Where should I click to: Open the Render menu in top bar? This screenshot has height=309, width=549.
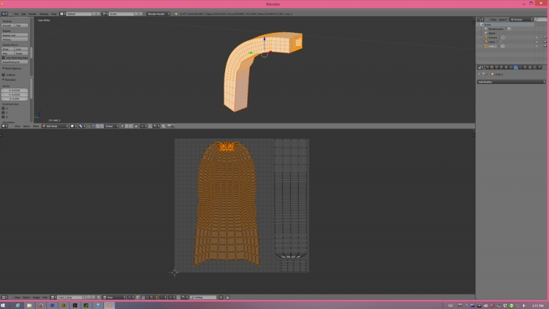32,14
